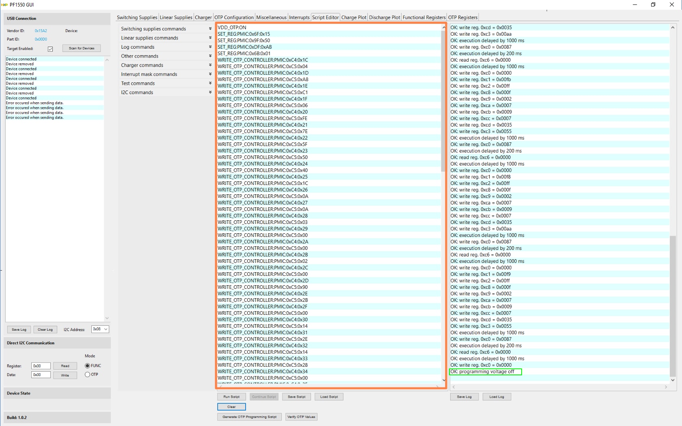The image size is (682, 426).
Task: Click the Verify OTP Values button
Action: pyautogui.click(x=301, y=417)
